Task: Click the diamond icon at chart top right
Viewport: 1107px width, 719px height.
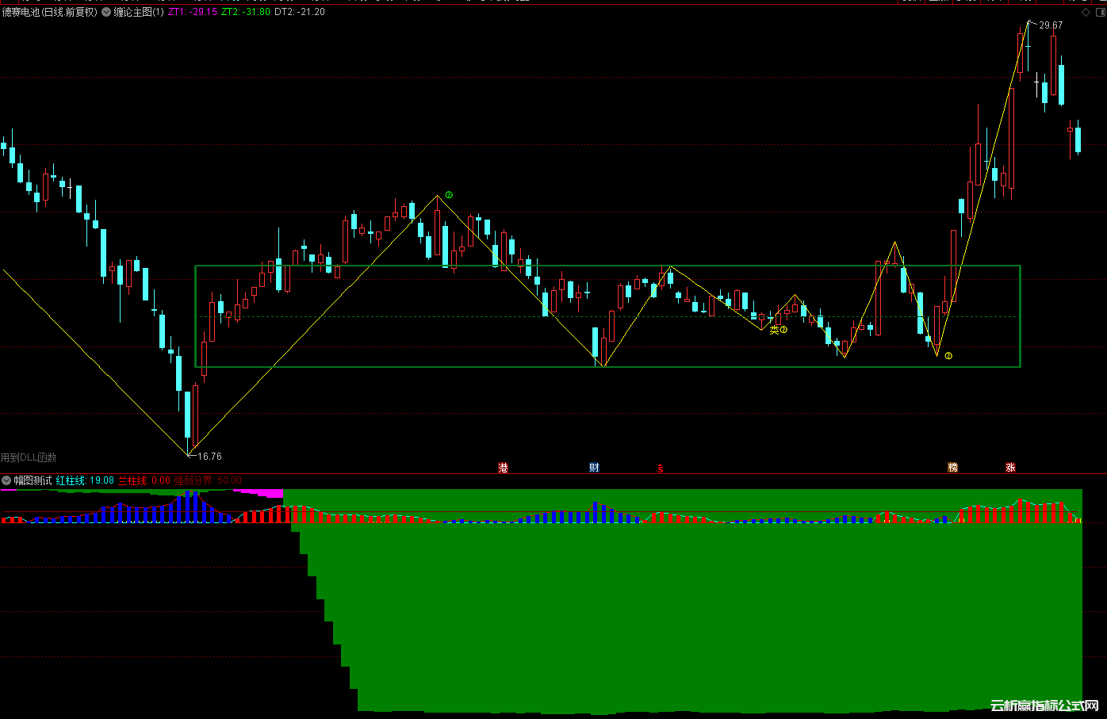Action: (1086, 12)
